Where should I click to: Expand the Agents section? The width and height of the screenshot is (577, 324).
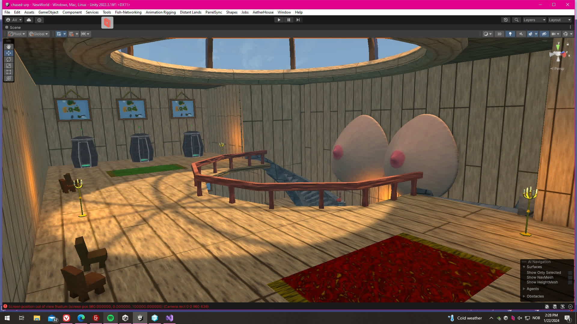click(x=532, y=289)
